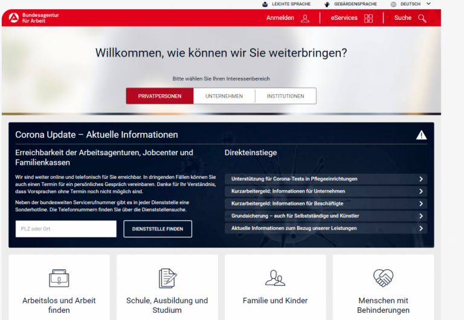Click the globe icon beside Deutsch
The height and width of the screenshot is (320, 464).
(x=393, y=4)
